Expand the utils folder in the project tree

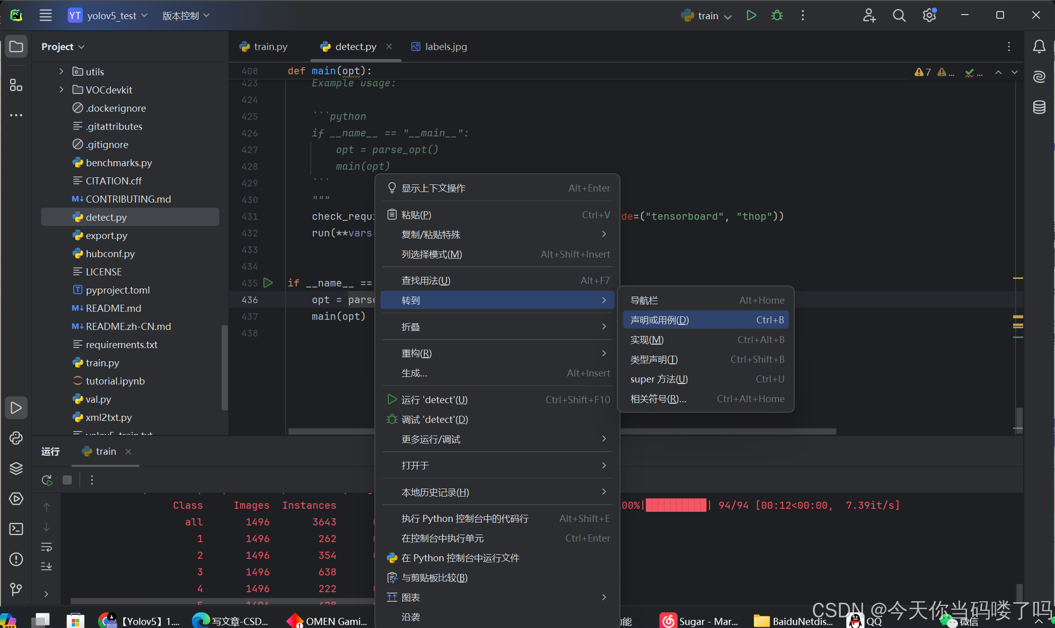[61, 71]
